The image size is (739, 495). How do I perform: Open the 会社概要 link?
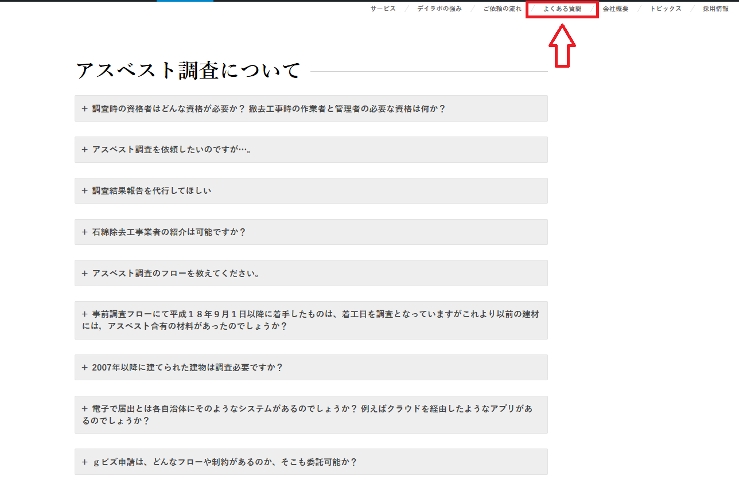pos(615,9)
